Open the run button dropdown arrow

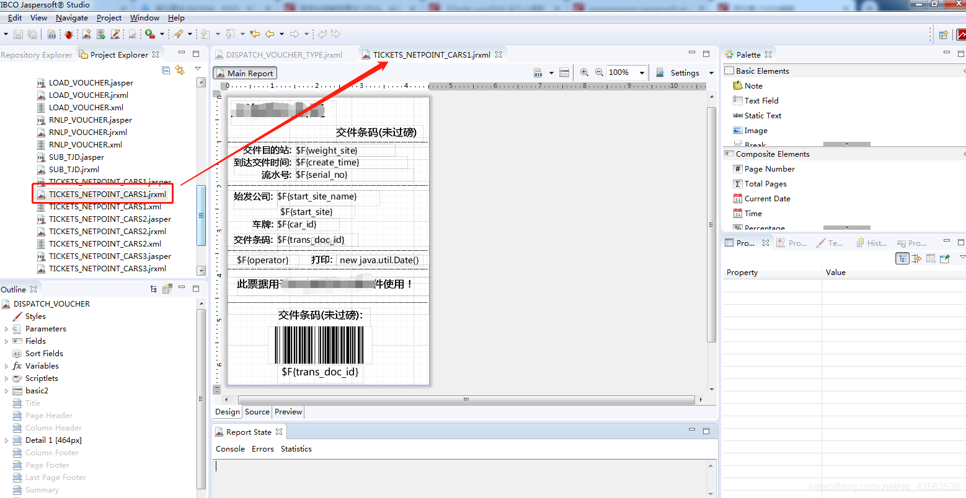pyautogui.click(x=162, y=34)
